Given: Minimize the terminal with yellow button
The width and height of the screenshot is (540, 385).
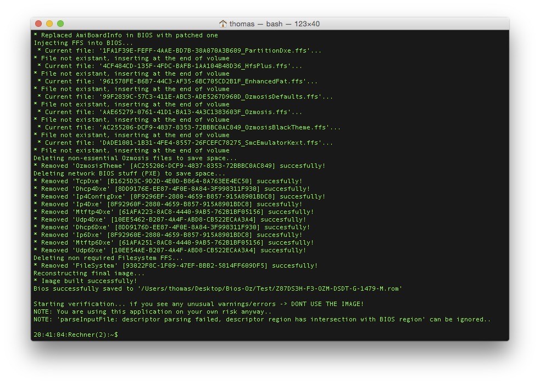Looking at the screenshot, I should [49, 24].
